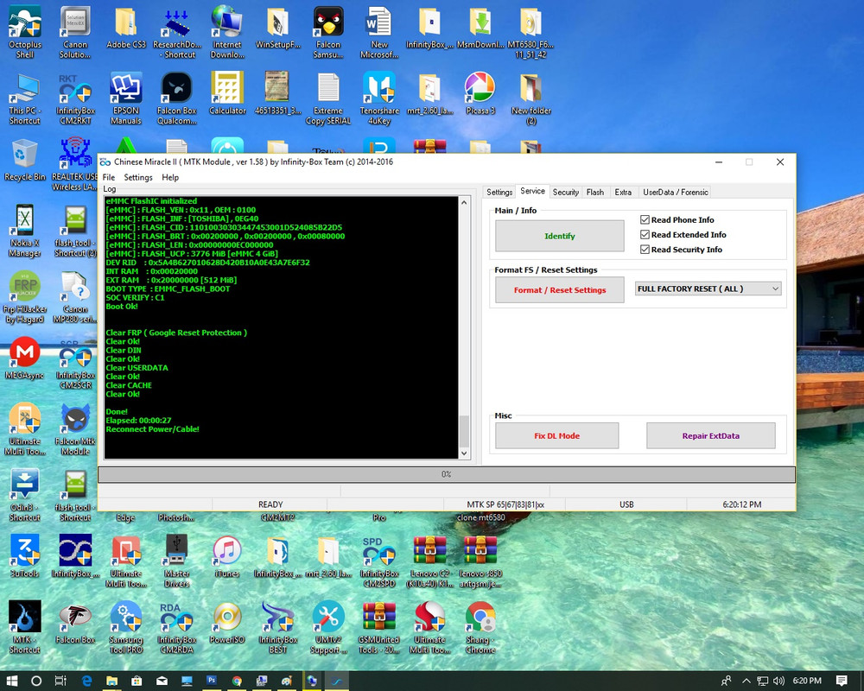Launch Falcon Mtk Module icon
The width and height of the screenshot is (864, 691).
coord(75,428)
